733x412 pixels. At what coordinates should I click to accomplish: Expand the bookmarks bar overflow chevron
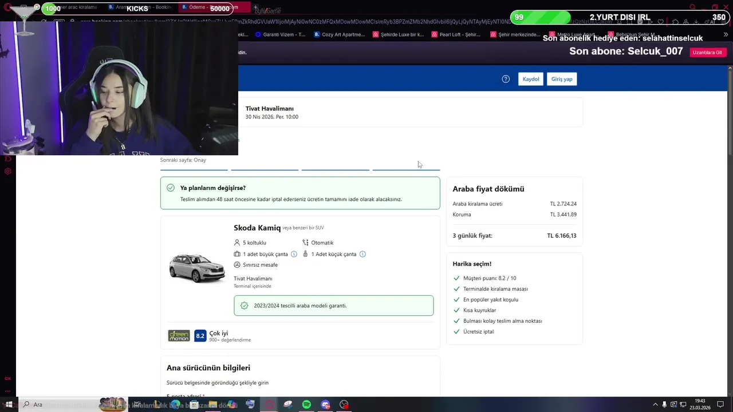coord(726,34)
